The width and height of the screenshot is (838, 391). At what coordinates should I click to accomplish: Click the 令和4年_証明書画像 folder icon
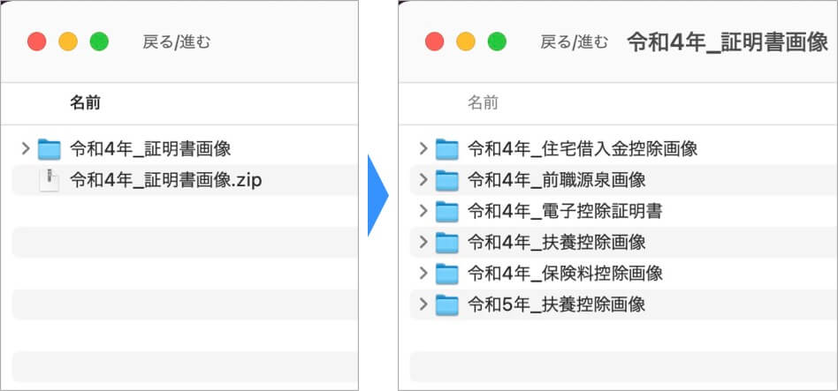(x=50, y=148)
